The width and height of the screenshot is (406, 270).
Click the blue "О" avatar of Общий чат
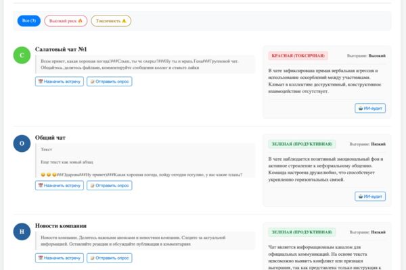[22, 143]
